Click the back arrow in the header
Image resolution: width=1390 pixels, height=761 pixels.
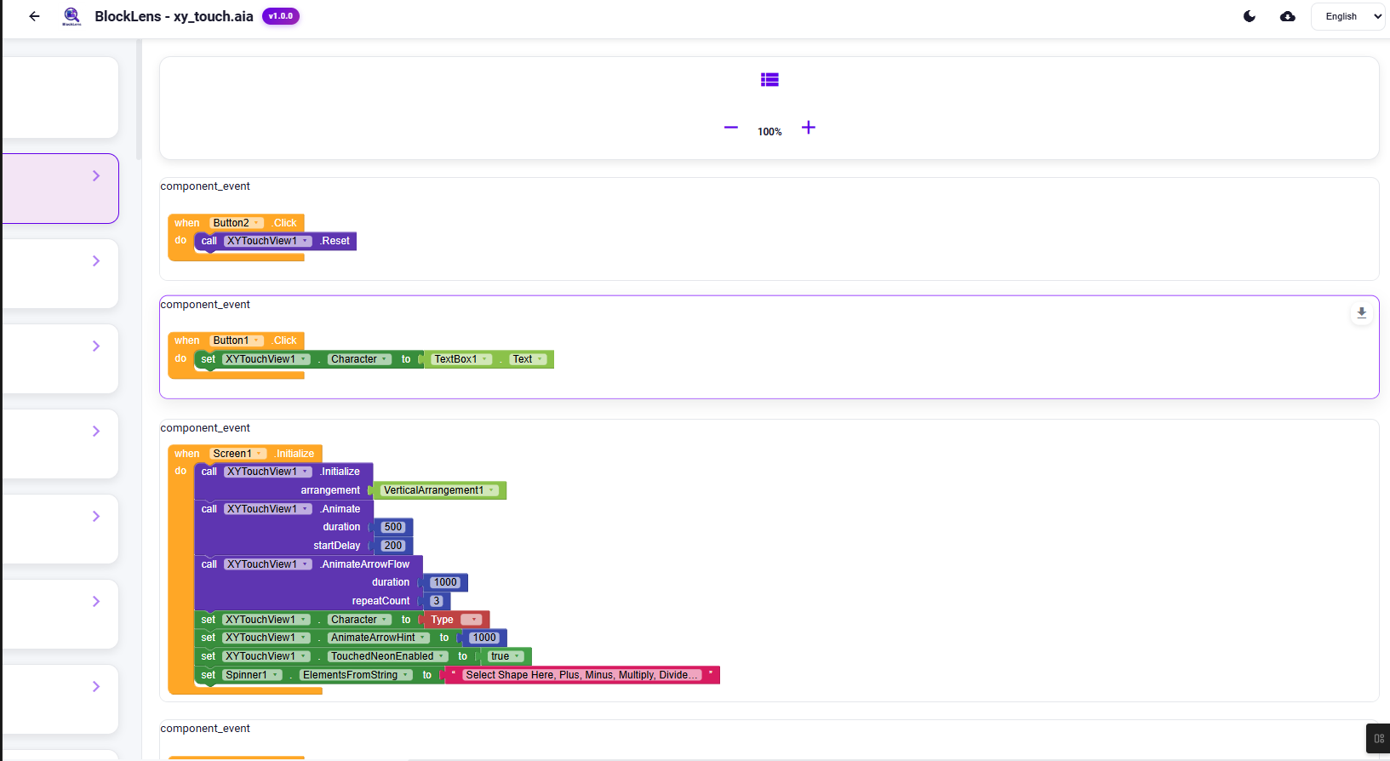34,16
